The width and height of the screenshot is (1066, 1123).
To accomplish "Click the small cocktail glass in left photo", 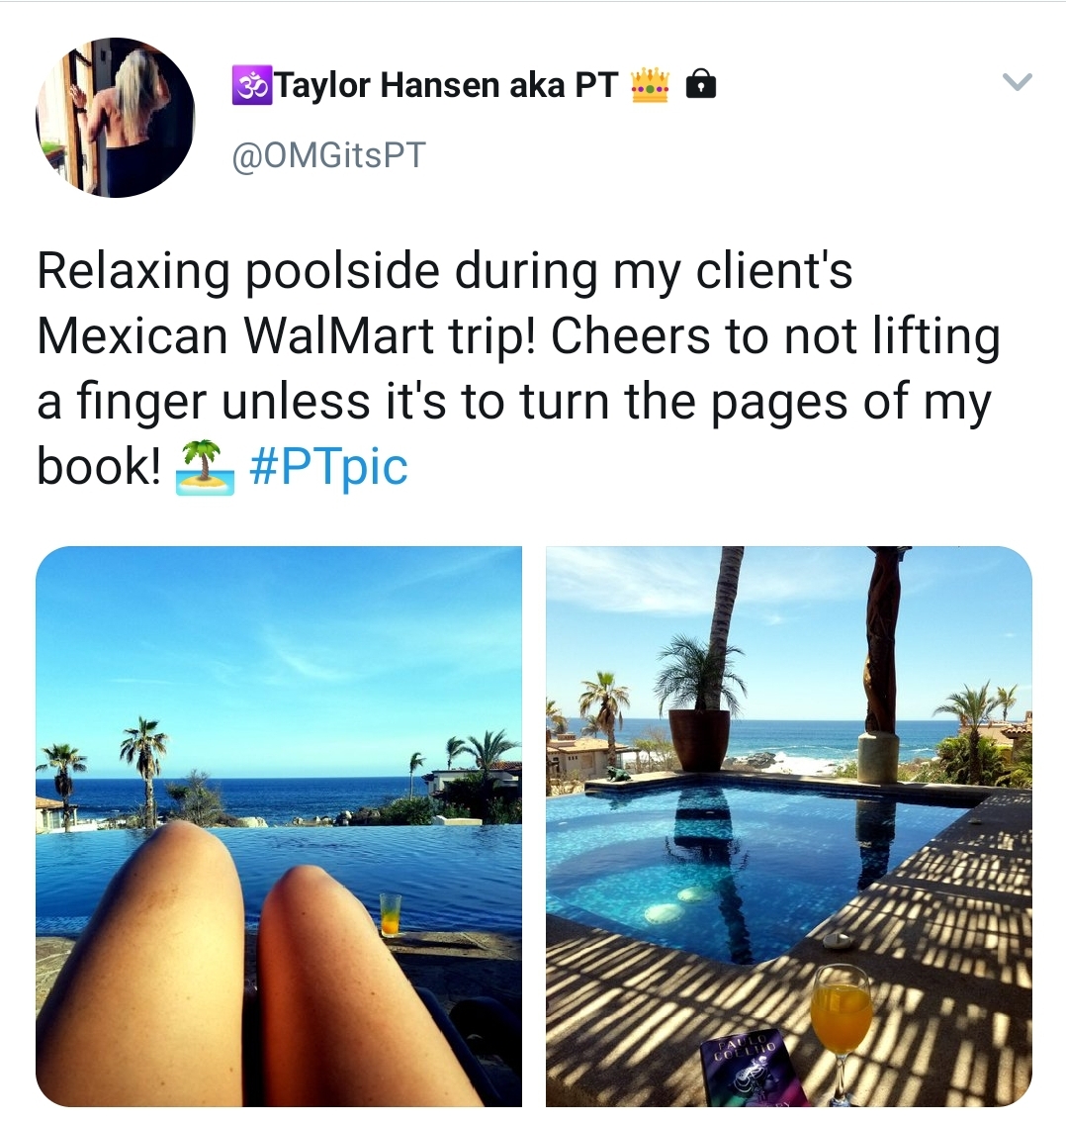I will click(391, 913).
